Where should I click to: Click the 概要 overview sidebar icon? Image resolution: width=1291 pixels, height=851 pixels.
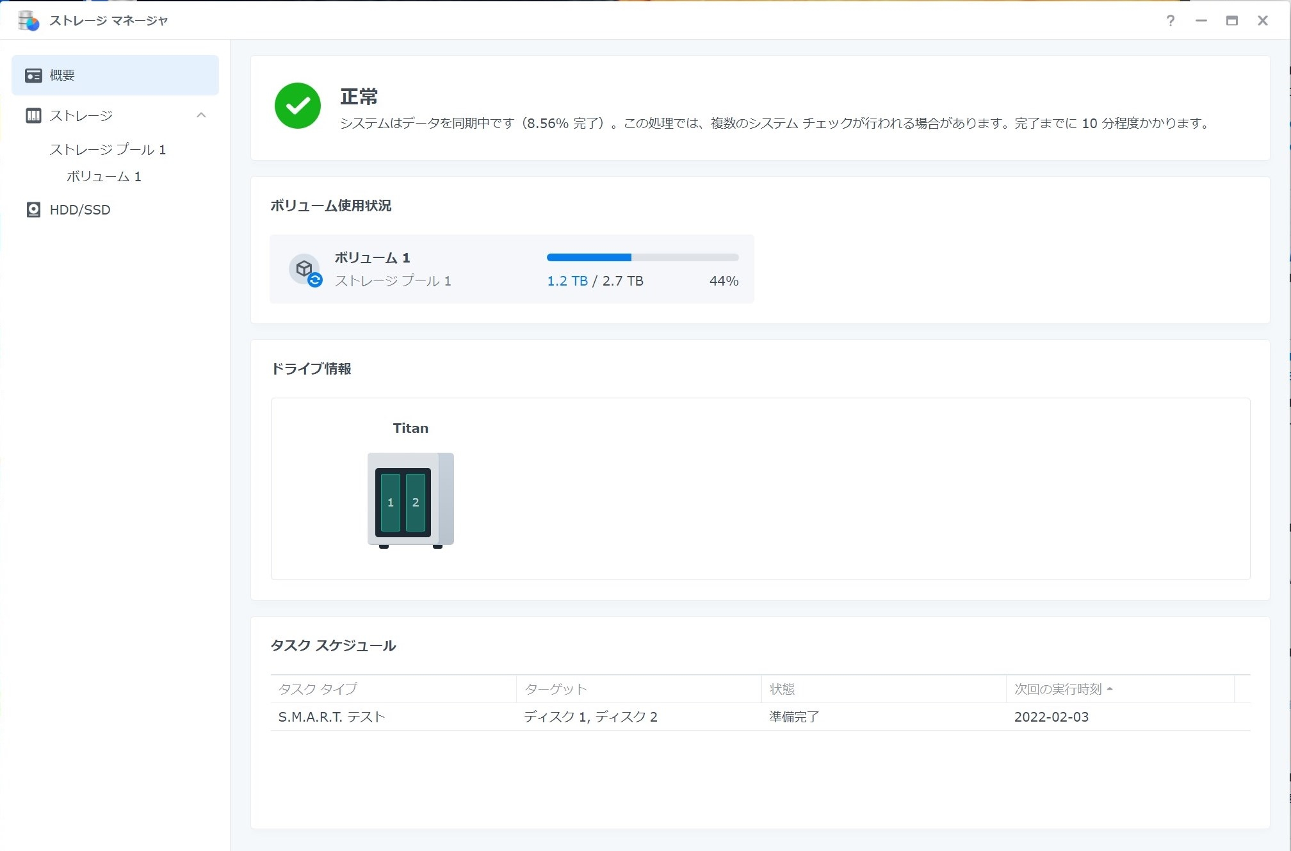click(33, 76)
